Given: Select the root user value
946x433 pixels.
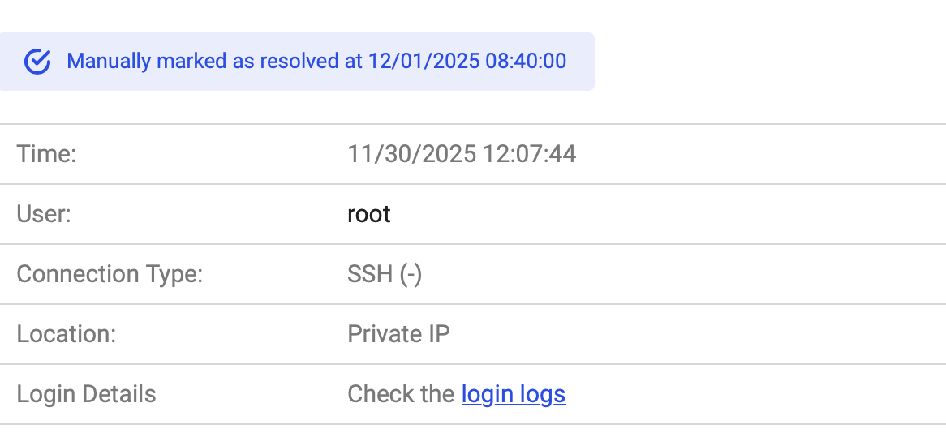Looking at the screenshot, I should click(x=369, y=214).
